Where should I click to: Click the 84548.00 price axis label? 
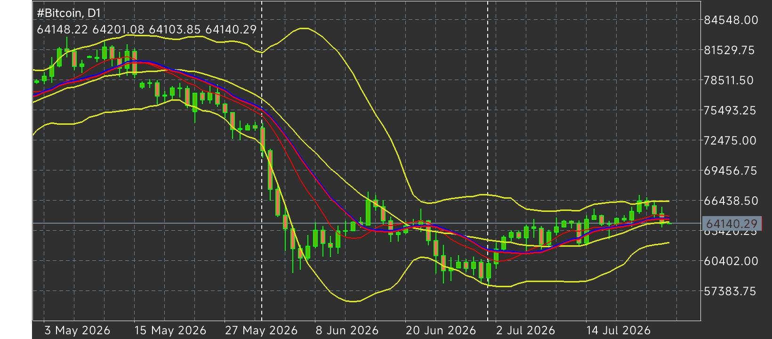pos(731,20)
